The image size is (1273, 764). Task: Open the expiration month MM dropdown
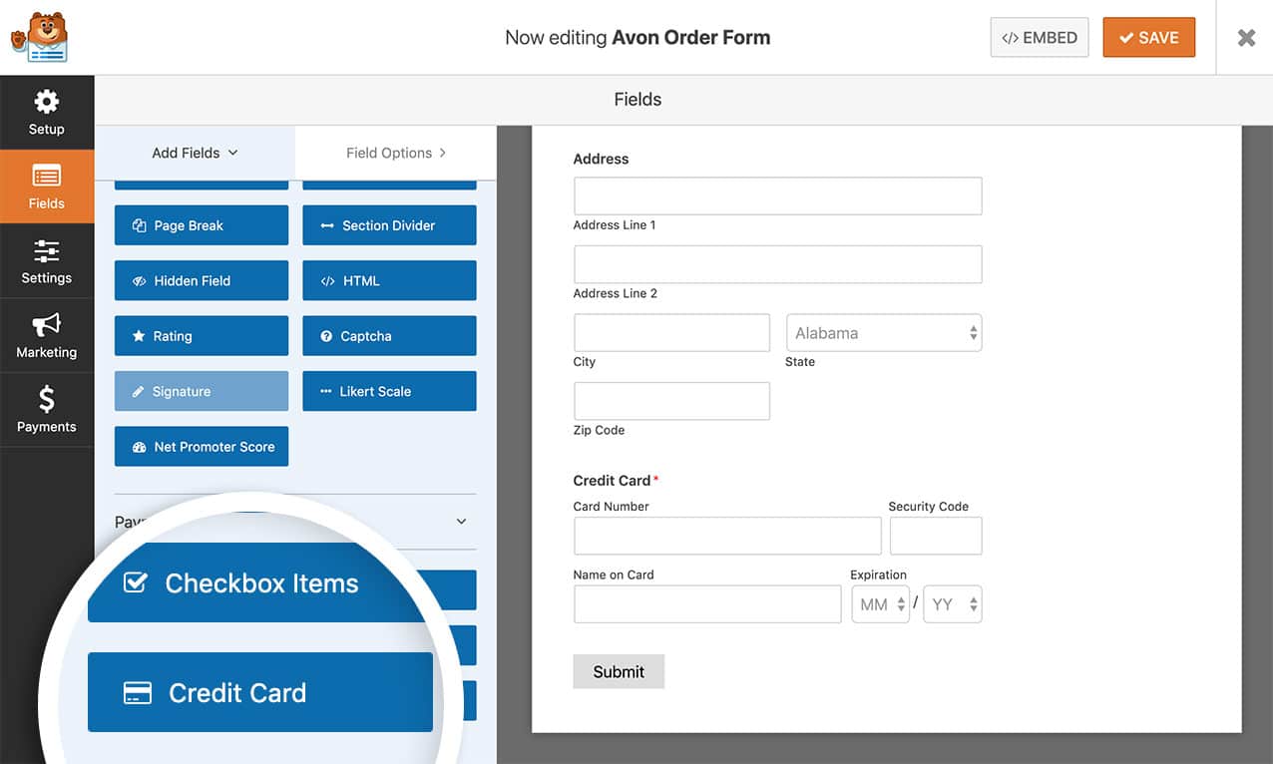(880, 604)
